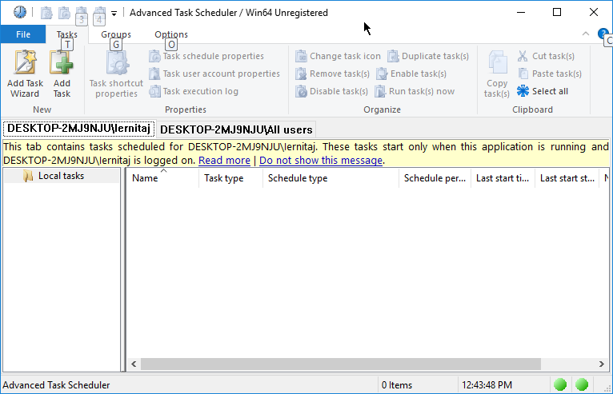Click the first quick access toolbar icon

pos(46,13)
